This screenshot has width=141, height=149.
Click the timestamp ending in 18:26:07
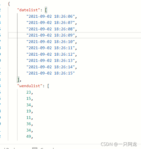[51, 22]
